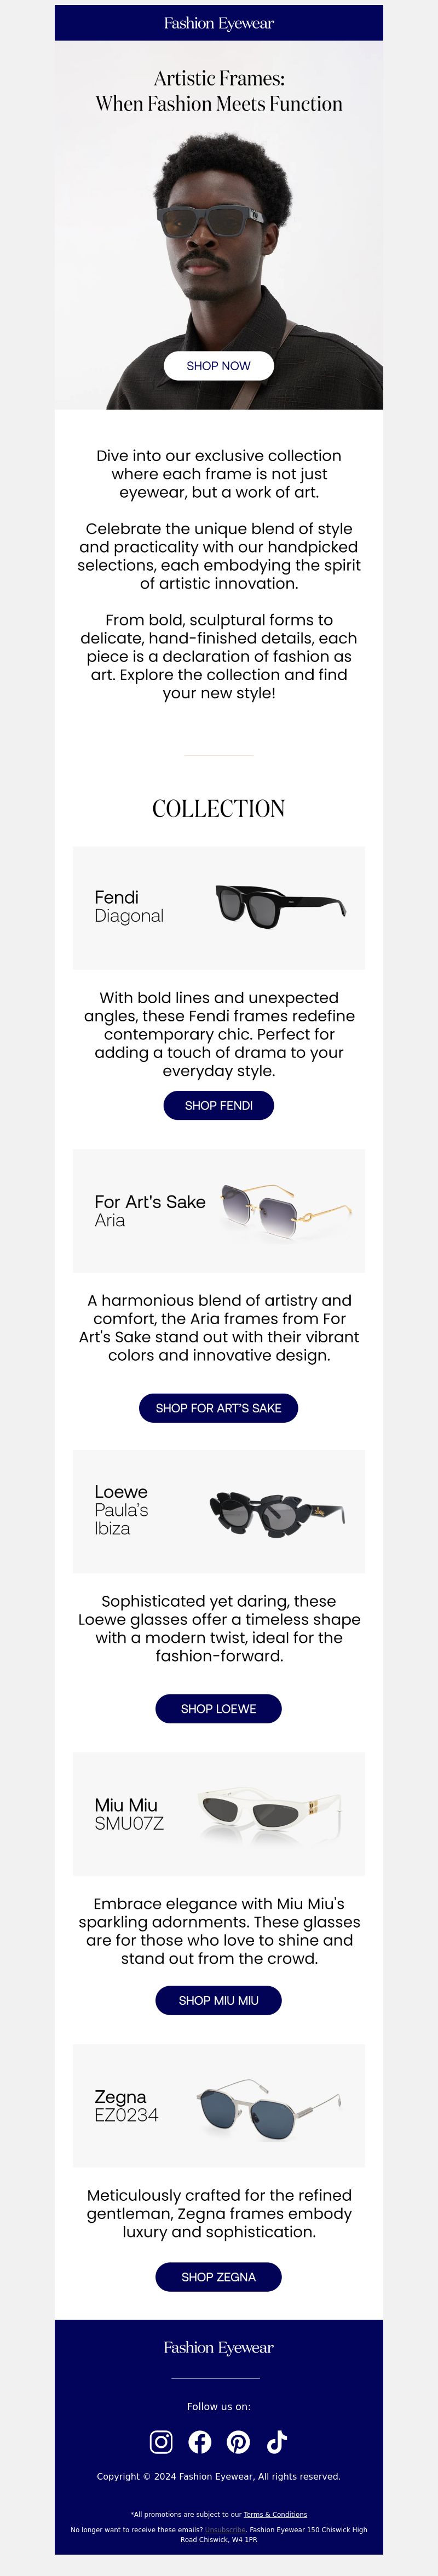The image size is (438, 2576).
Task: Click the SHOP FENDI button
Action: pos(219,1105)
